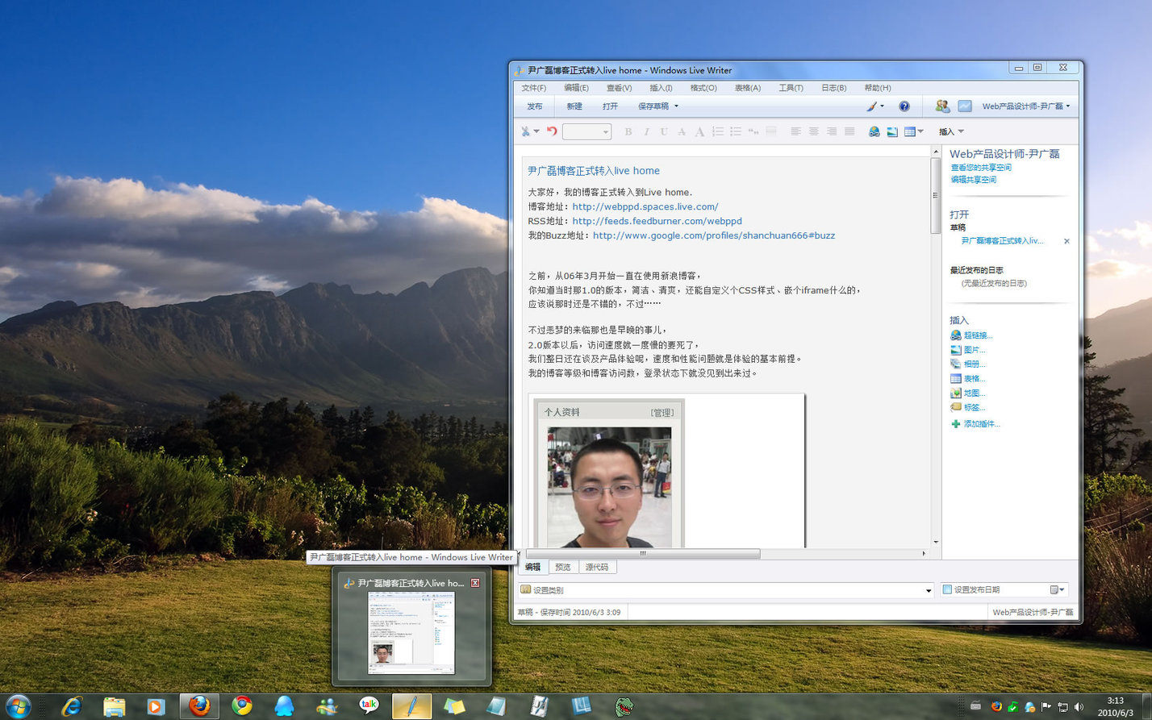Justify text alignment icon
The image size is (1152, 720).
pyautogui.click(x=849, y=131)
